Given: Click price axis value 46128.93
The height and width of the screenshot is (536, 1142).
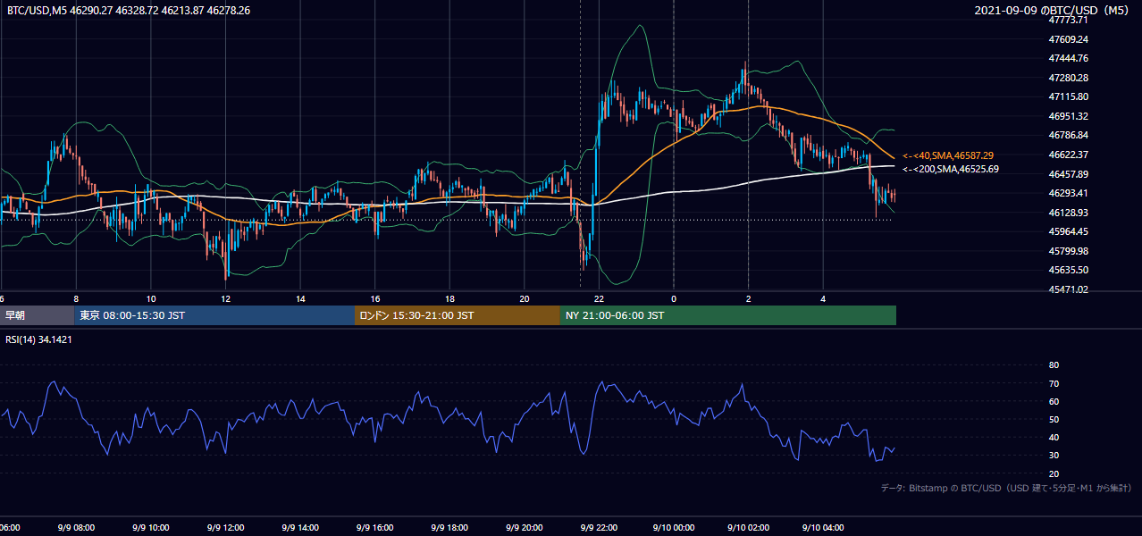Looking at the screenshot, I should tap(1069, 213).
